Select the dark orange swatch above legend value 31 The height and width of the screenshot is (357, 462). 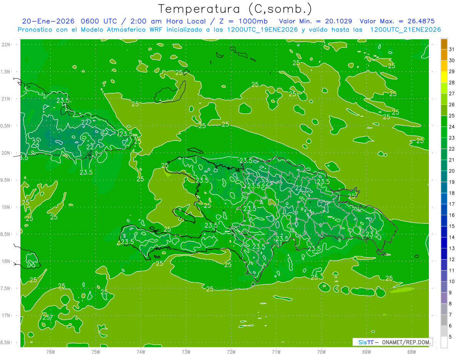(444, 44)
